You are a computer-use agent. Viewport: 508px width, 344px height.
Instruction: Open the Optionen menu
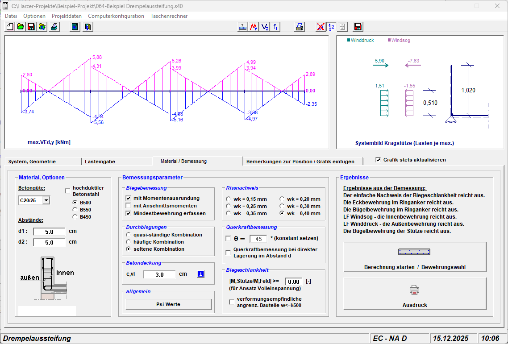[x=34, y=16]
